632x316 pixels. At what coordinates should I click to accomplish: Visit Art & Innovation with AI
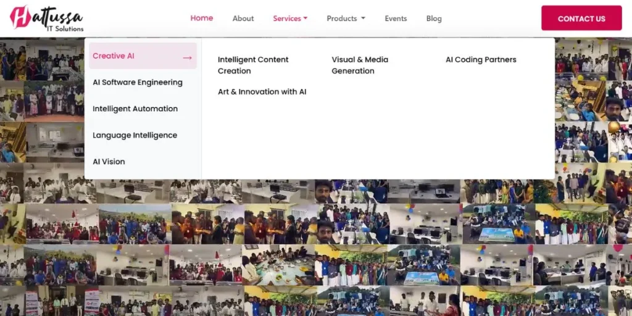pyautogui.click(x=262, y=91)
